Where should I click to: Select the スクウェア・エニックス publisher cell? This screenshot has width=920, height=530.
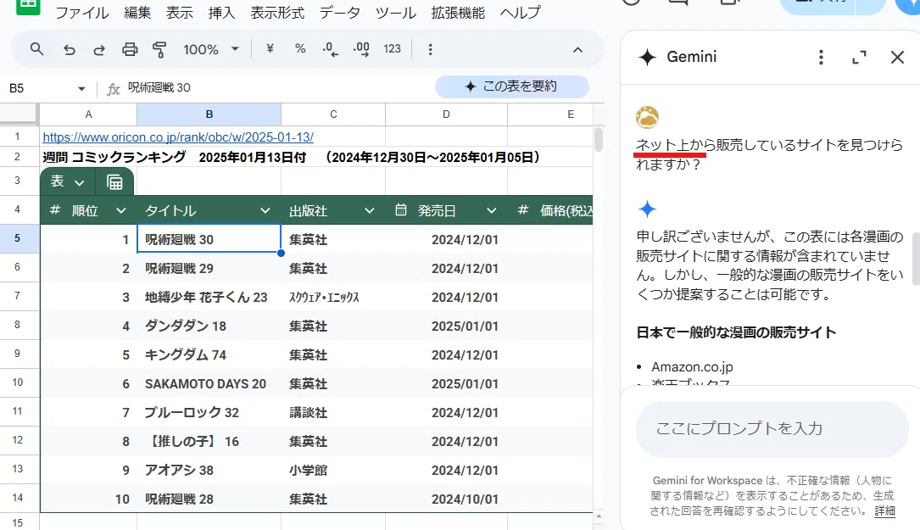tap(333, 297)
